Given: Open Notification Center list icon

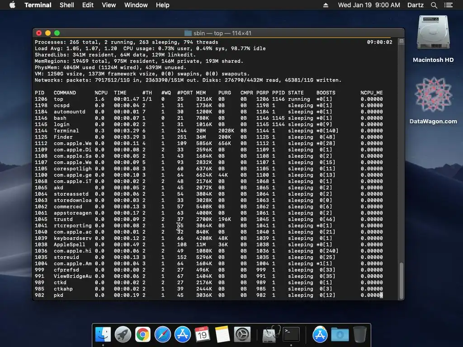Looking at the screenshot, I should click(449, 5).
